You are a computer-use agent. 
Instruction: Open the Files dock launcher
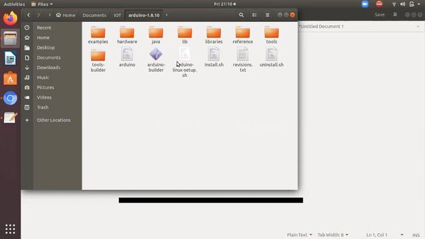pyautogui.click(x=10, y=39)
